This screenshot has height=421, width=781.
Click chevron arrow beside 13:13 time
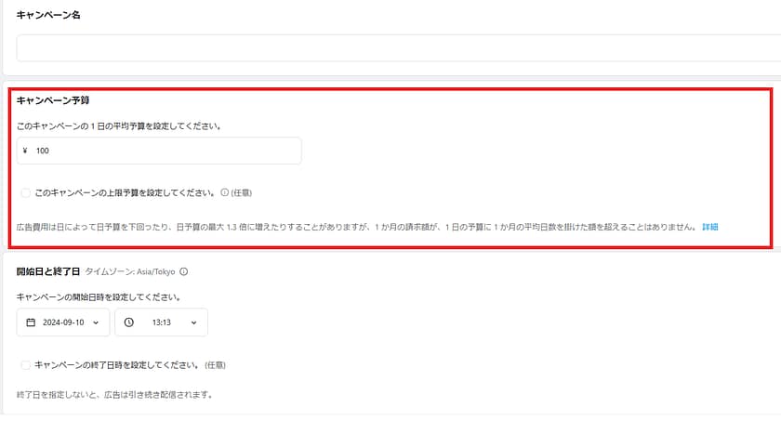(x=193, y=322)
